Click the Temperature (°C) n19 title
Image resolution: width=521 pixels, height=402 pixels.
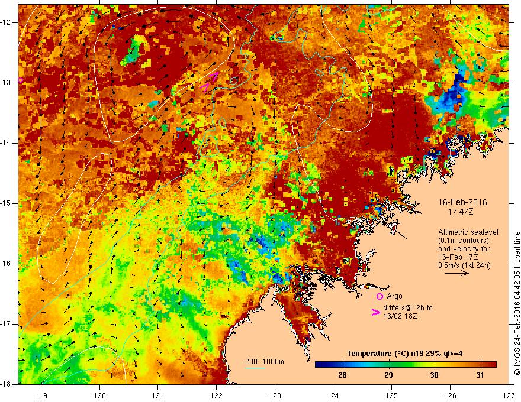tap(404, 354)
